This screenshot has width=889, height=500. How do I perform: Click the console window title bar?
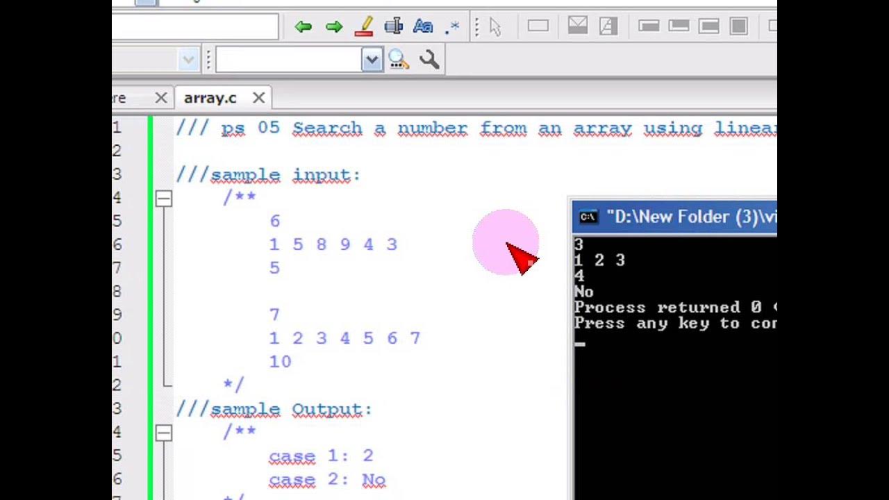[x=674, y=217]
